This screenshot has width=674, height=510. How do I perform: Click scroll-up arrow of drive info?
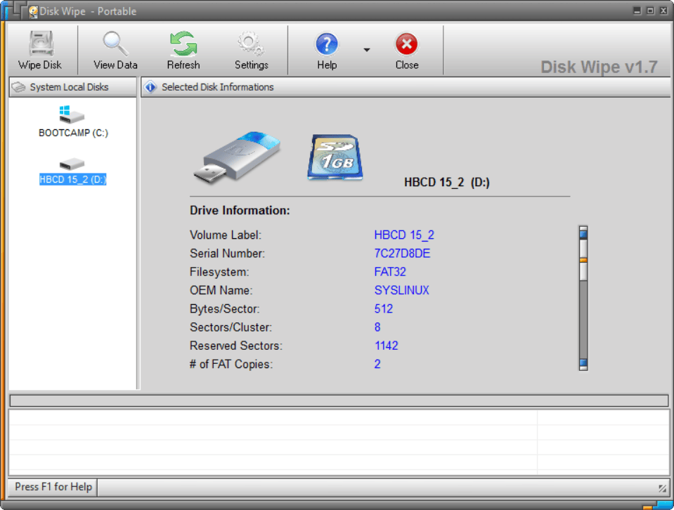click(x=583, y=233)
